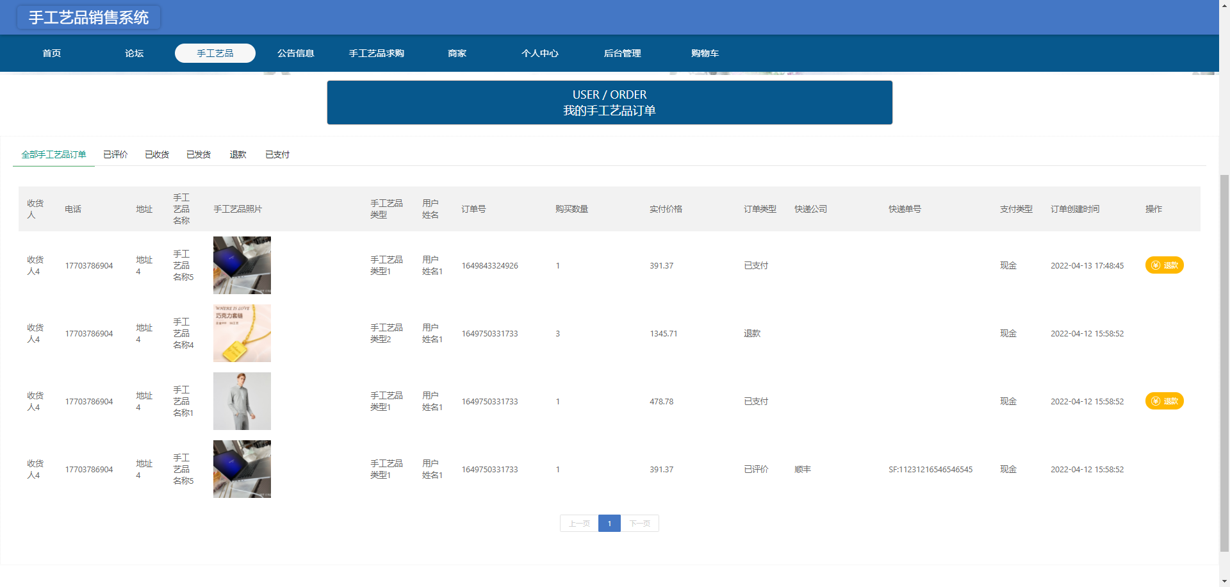Open the gold necklace product thumbnail
This screenshot has height=587, width=1230.
point(242,333)
